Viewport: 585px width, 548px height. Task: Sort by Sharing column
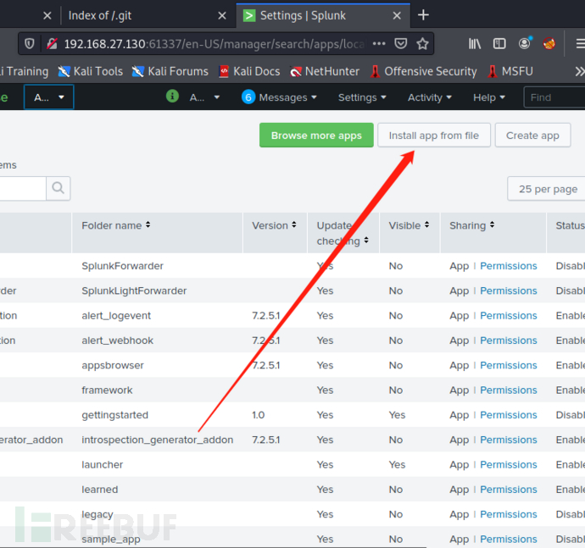point(472,225)
